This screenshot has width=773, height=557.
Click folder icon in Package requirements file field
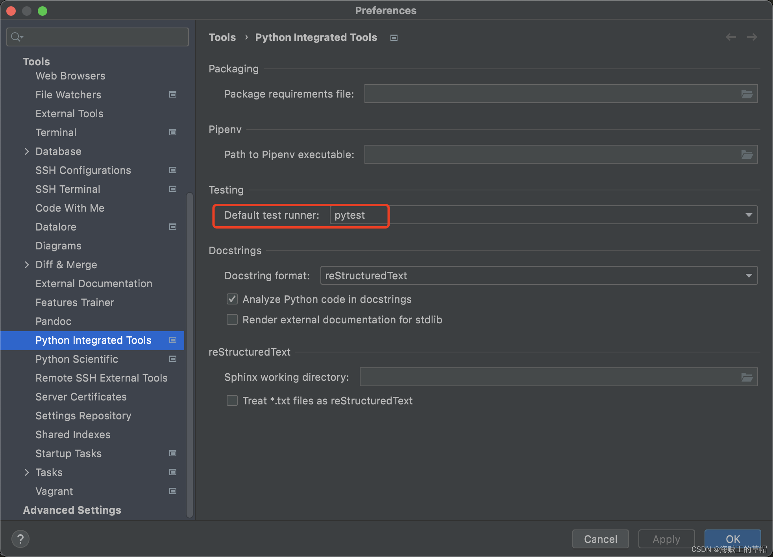click(x=747, y=94)
